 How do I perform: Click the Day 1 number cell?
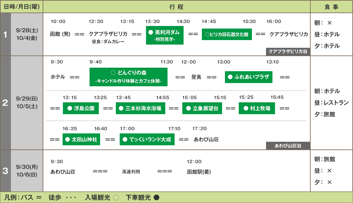pos(5,35)
